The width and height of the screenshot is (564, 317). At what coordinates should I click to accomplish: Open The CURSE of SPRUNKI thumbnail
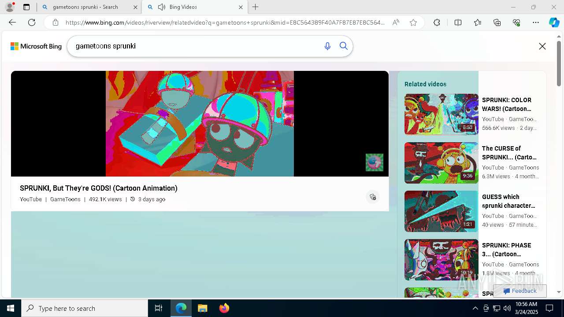click(x=441, y=162)
